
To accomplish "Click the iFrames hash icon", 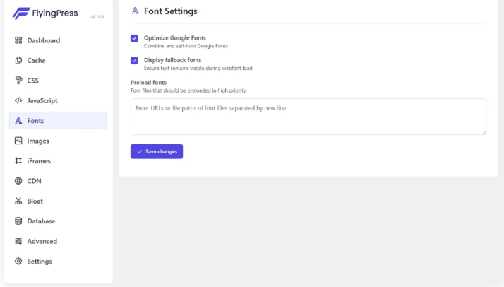I will pos(18,161).
